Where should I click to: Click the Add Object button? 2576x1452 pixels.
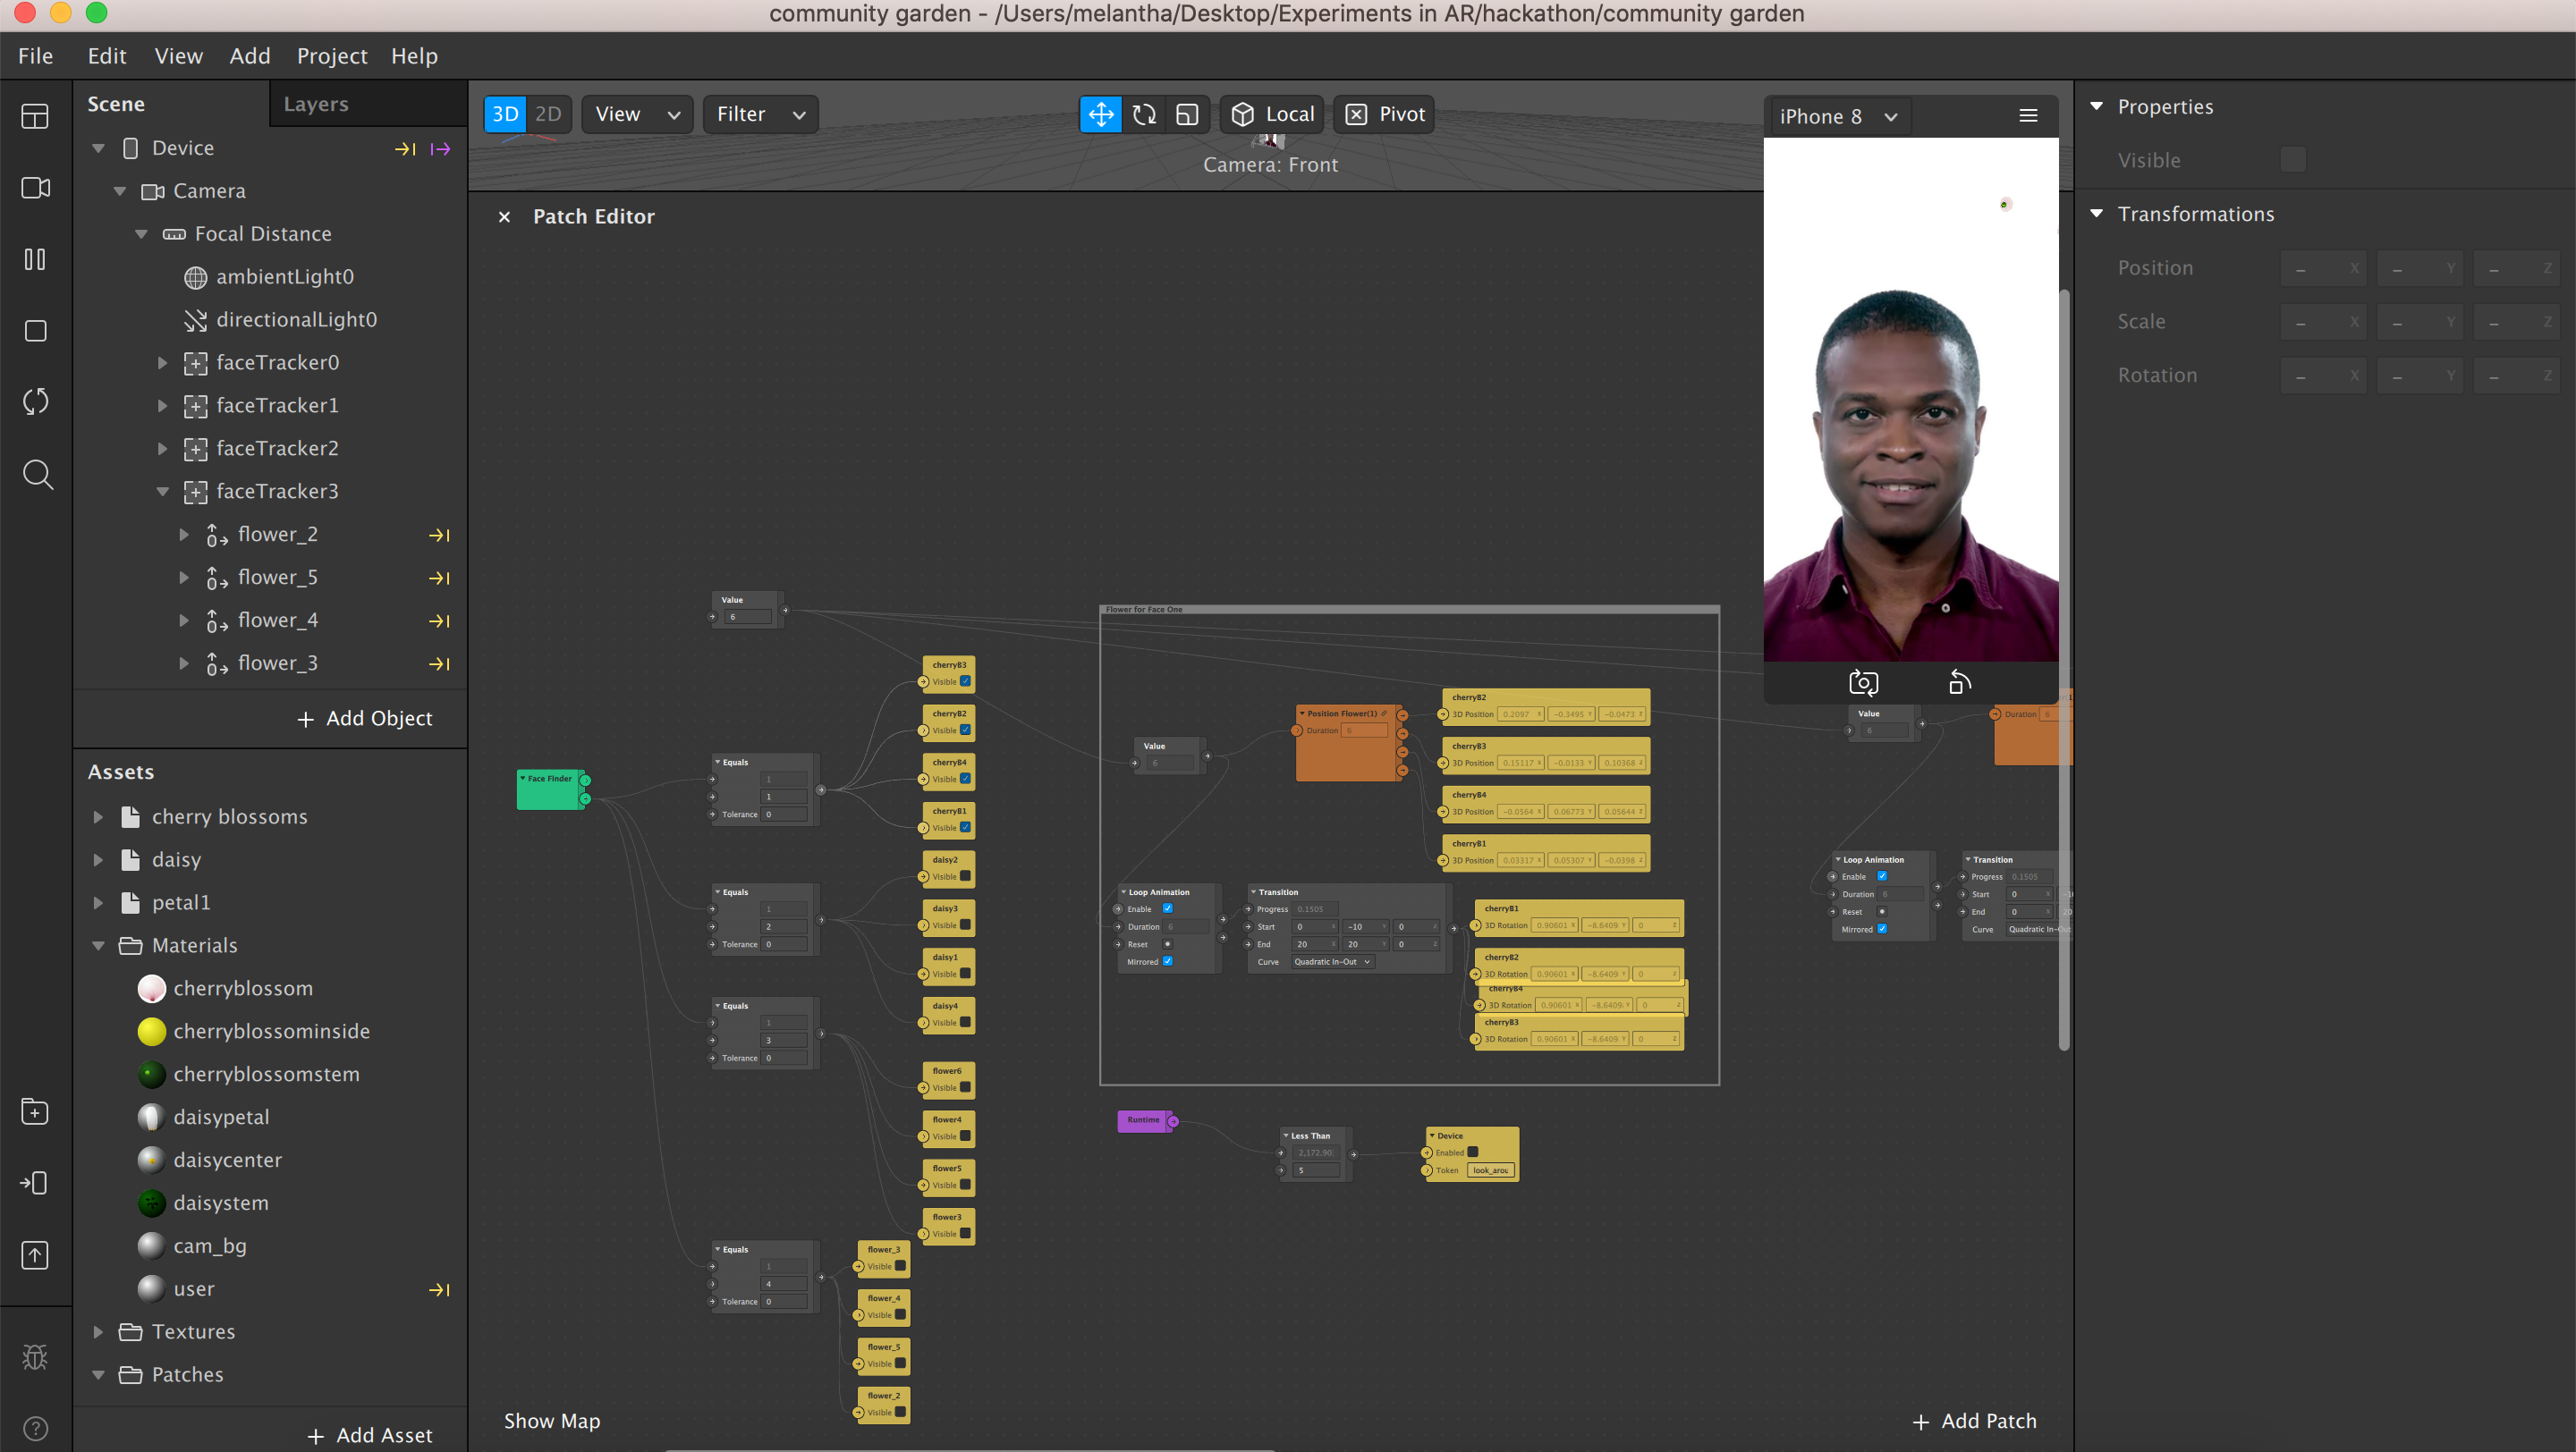click(365, 719)
